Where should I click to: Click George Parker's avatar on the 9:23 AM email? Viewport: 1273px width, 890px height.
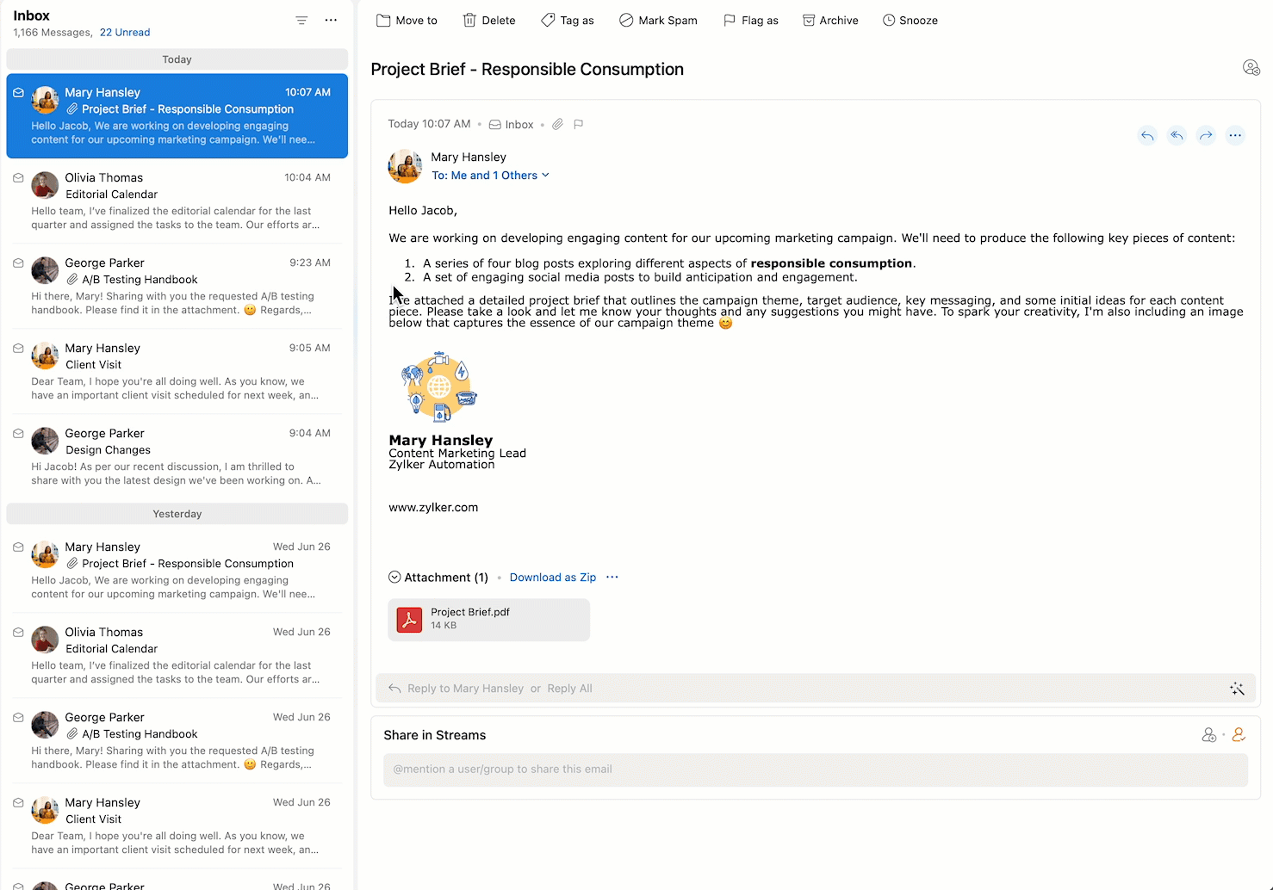45,270
